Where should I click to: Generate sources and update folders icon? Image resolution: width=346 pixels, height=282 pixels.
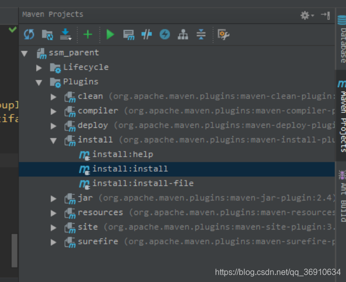coord(47,35)
